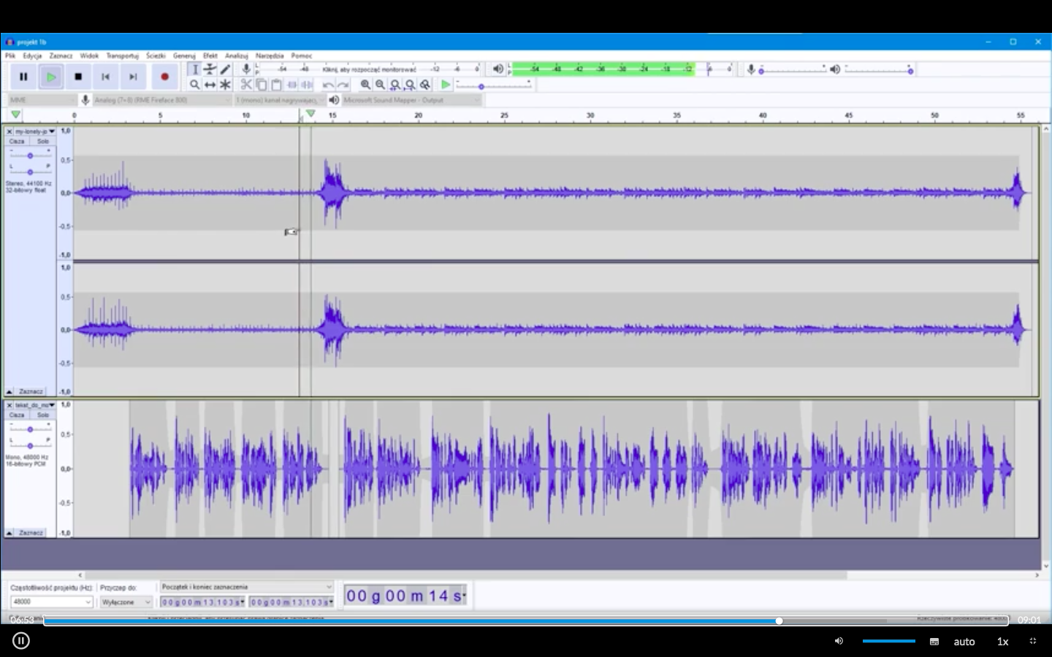Mute (Cisza) the tekst_do_mo track
The image size is (1052, 657).
pos(17,415)
